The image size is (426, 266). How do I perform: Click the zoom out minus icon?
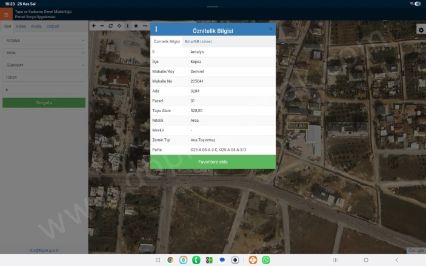pos(102,26)
